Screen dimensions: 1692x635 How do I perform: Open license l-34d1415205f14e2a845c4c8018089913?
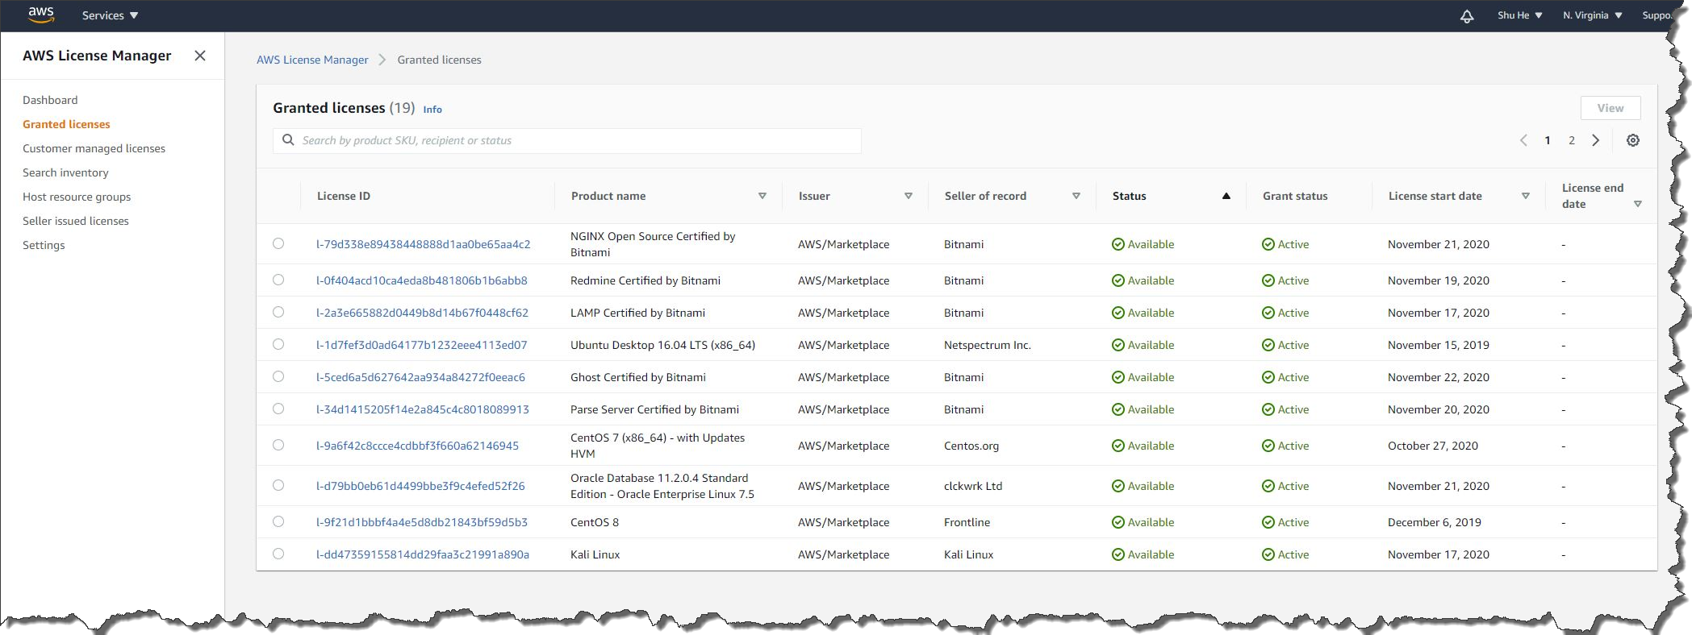coord(423,409)
